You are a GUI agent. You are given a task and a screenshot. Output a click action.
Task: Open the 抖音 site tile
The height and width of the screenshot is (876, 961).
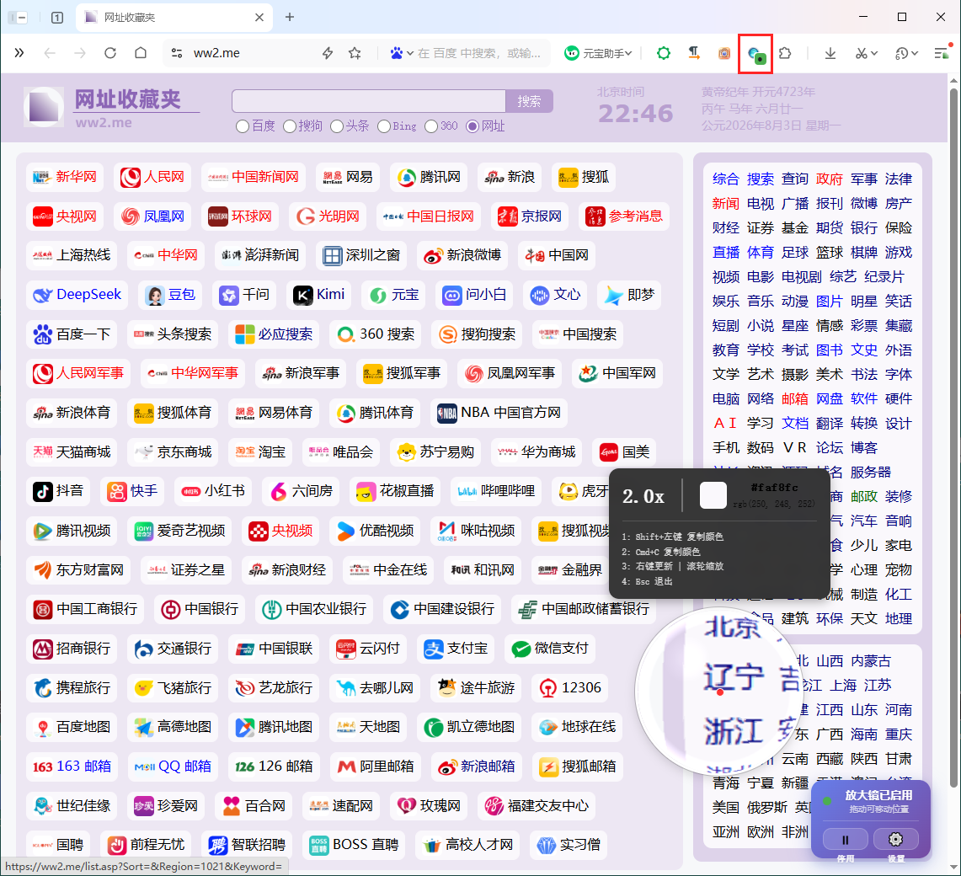click(58, 491)
